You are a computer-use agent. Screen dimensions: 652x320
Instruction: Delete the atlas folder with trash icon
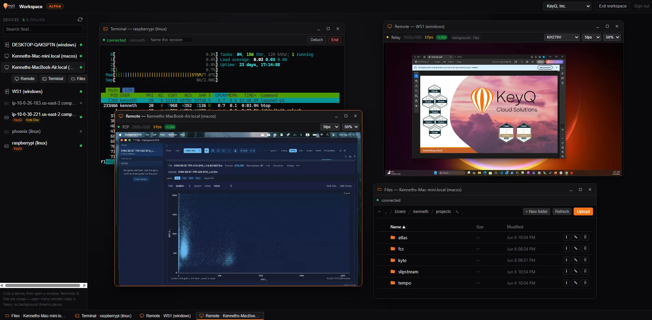[585, 237]
